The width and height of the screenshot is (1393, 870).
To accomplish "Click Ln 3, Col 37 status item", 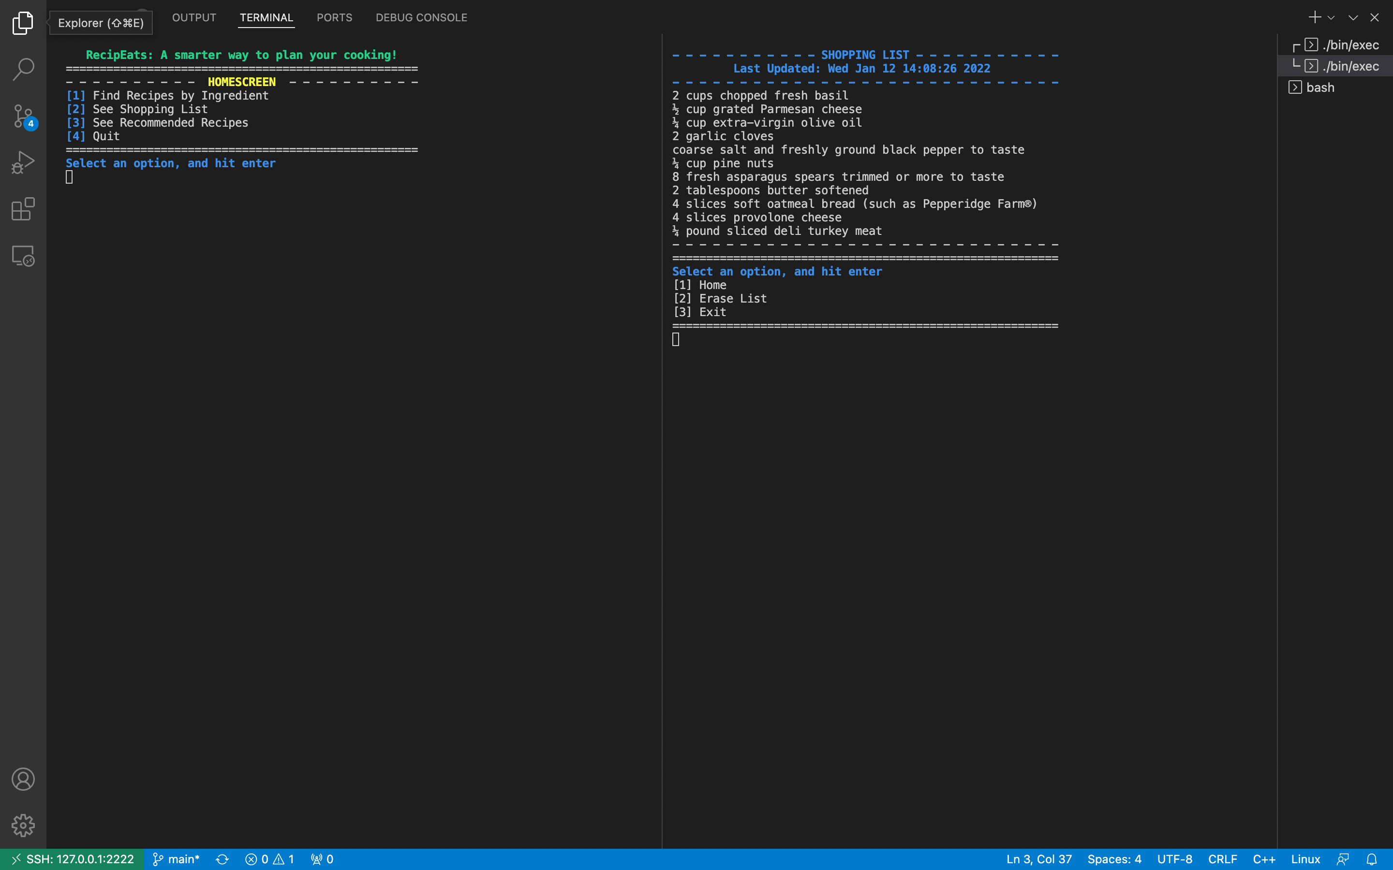I will click(x=1039, y=859).
